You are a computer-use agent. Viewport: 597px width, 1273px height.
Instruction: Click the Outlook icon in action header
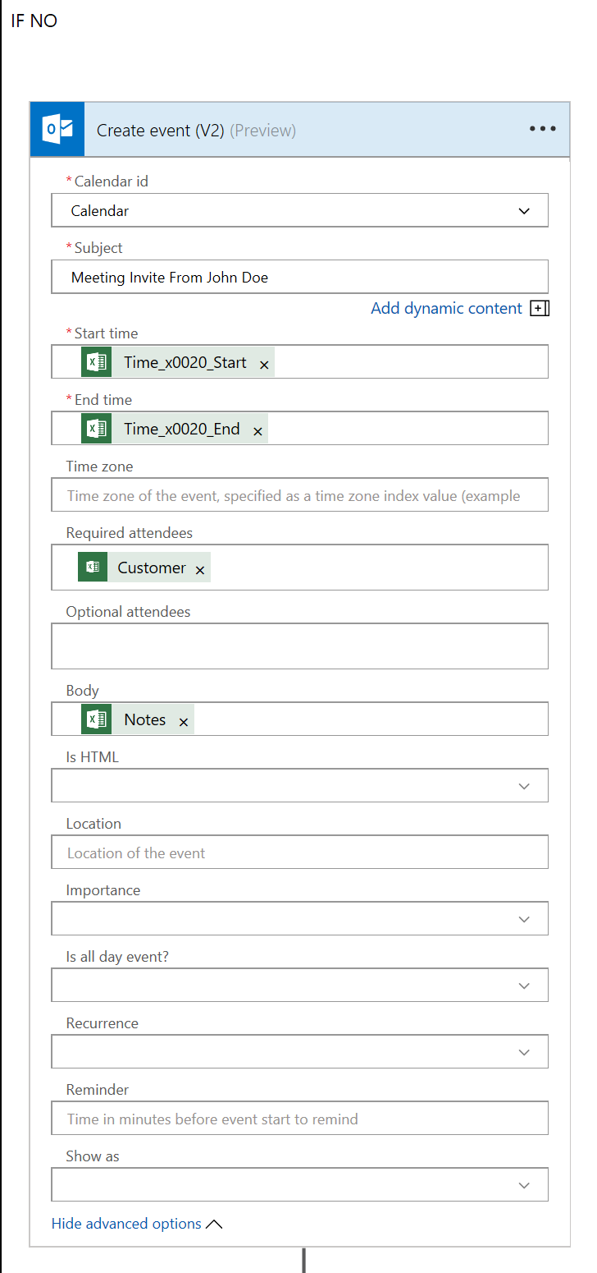(x=57, y=129)
